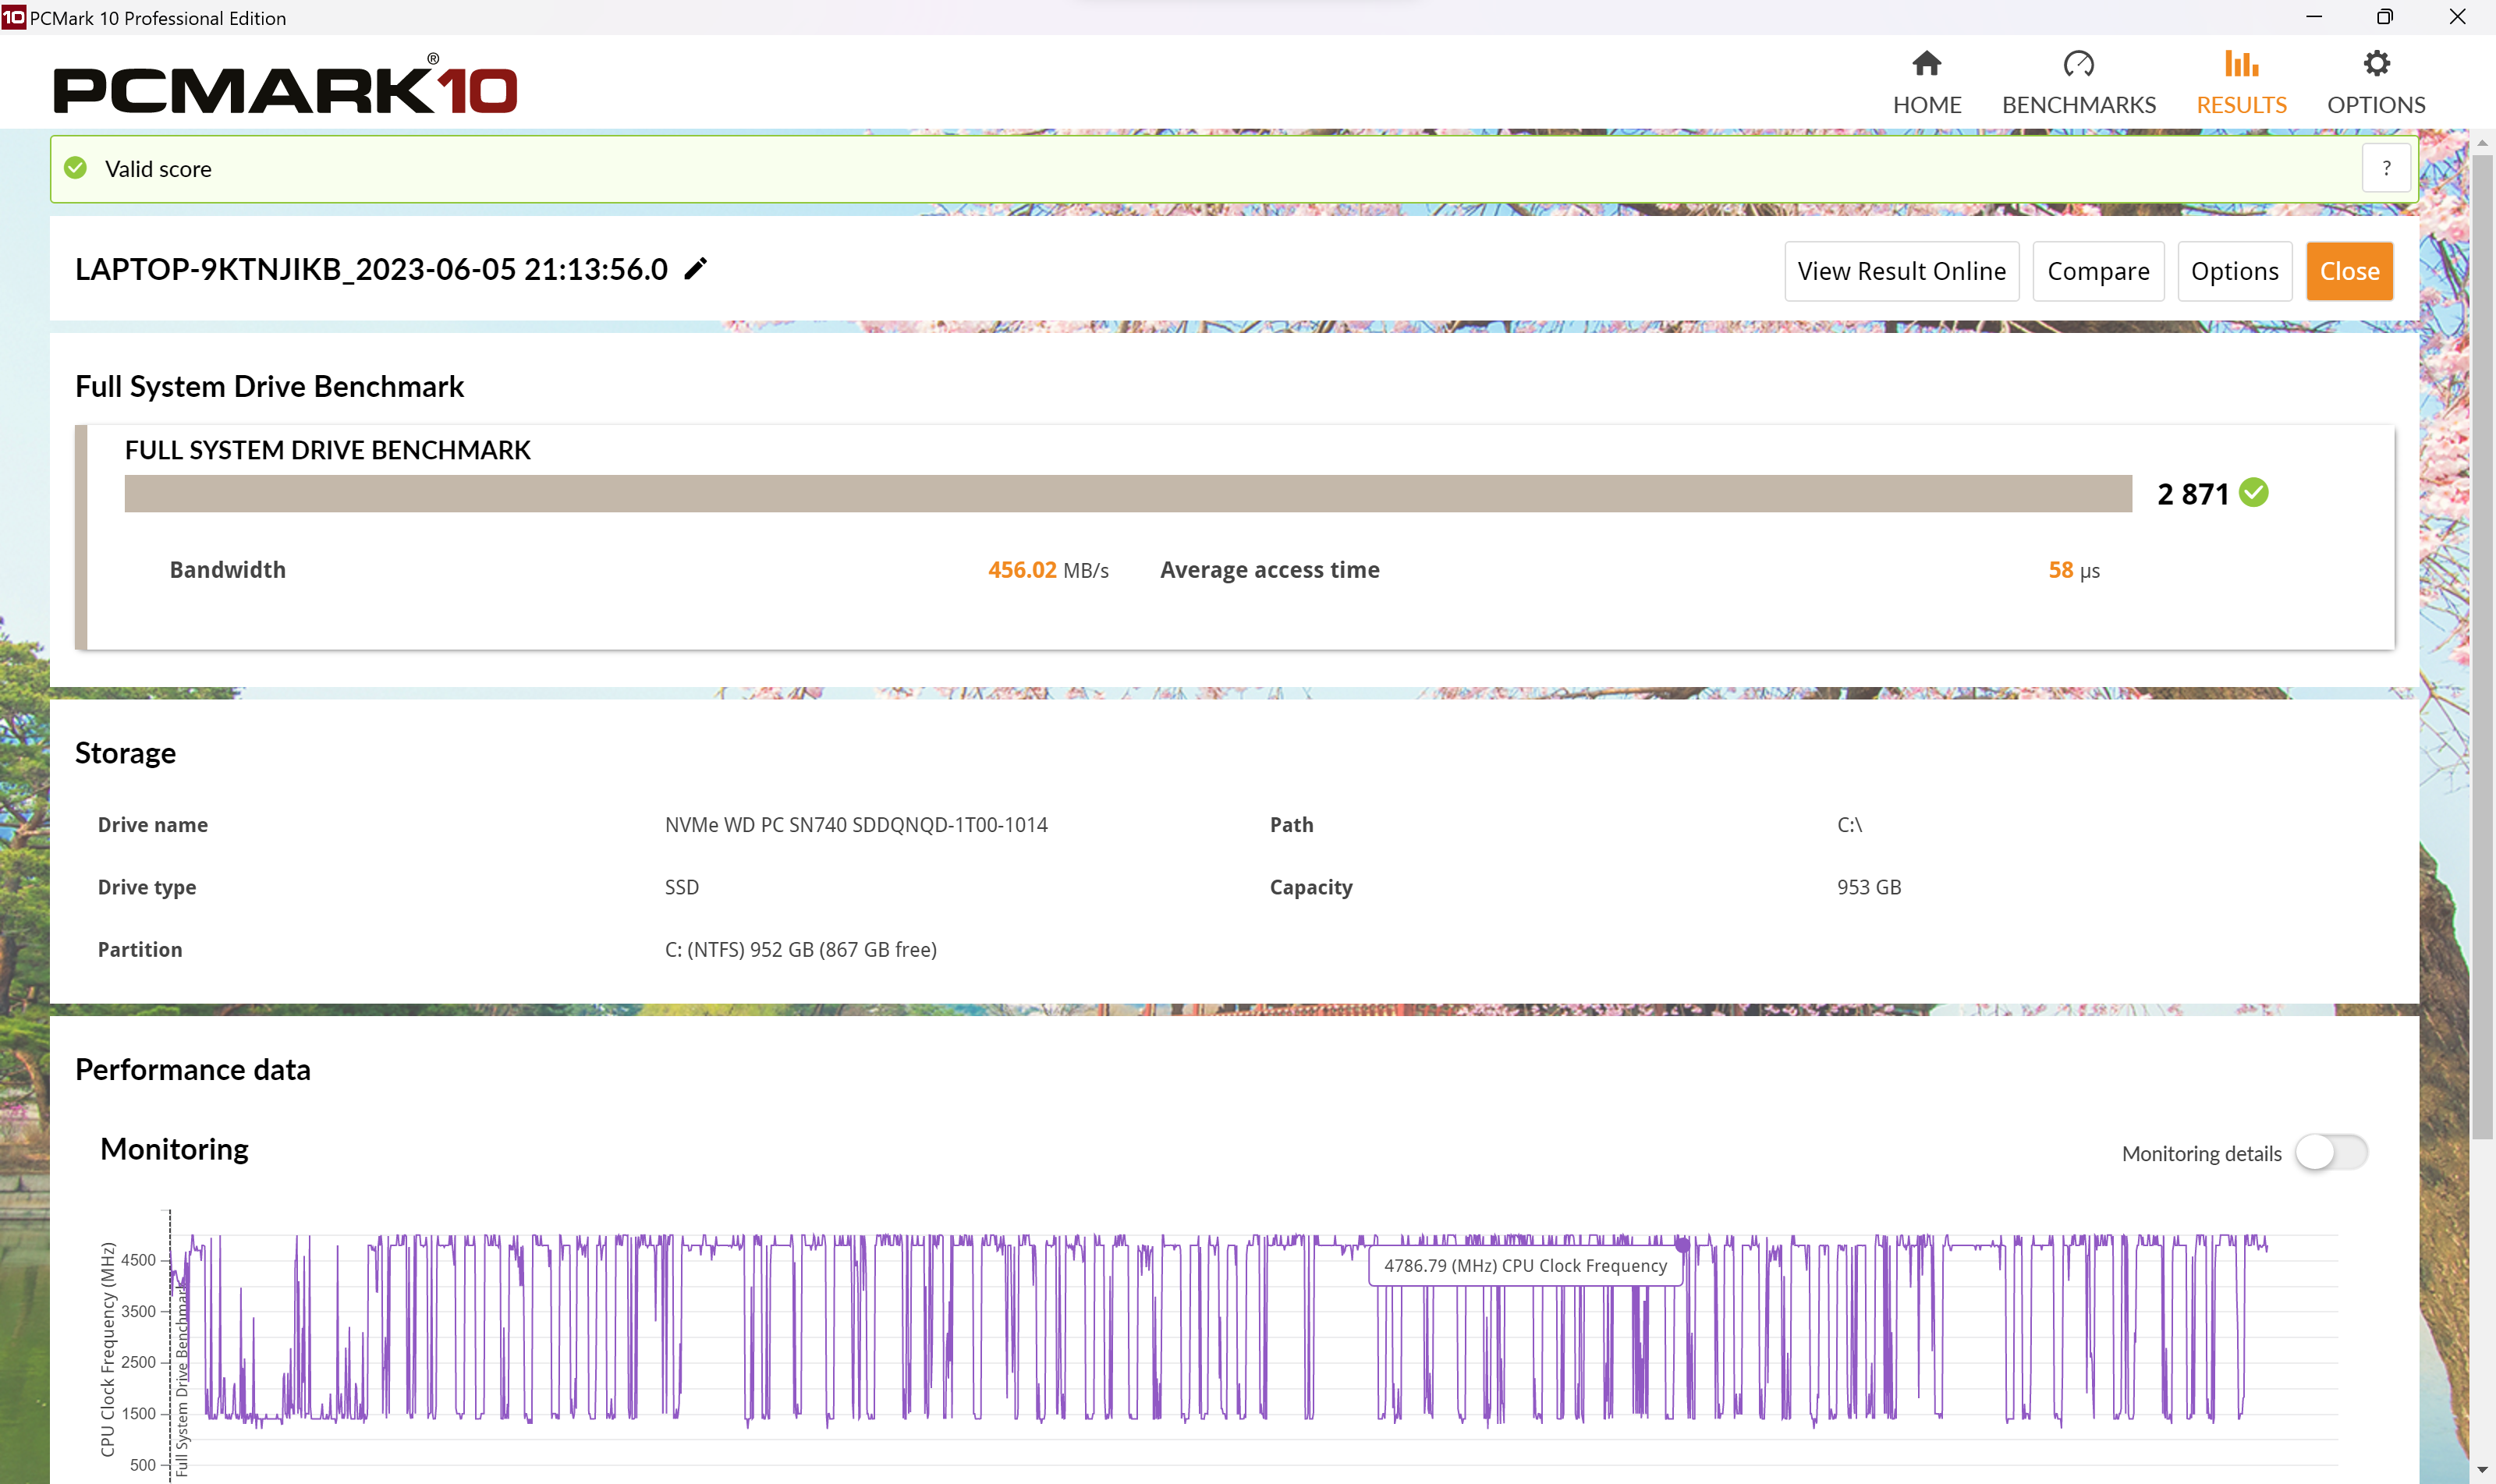The width and height of the screenshot is (2496, 1484).
Task: Click the green checkmark beside score 2 871
Action: (2254, 493)
